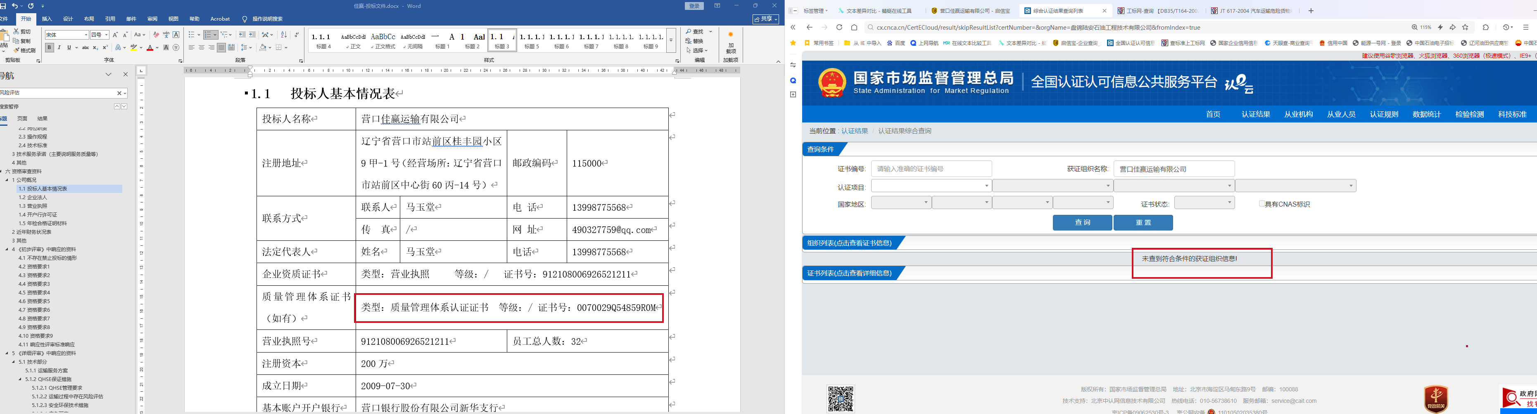1537x414 pixels.
Task: Click the Redo icon in Word's title bar
Action: (x=31, y=6)
